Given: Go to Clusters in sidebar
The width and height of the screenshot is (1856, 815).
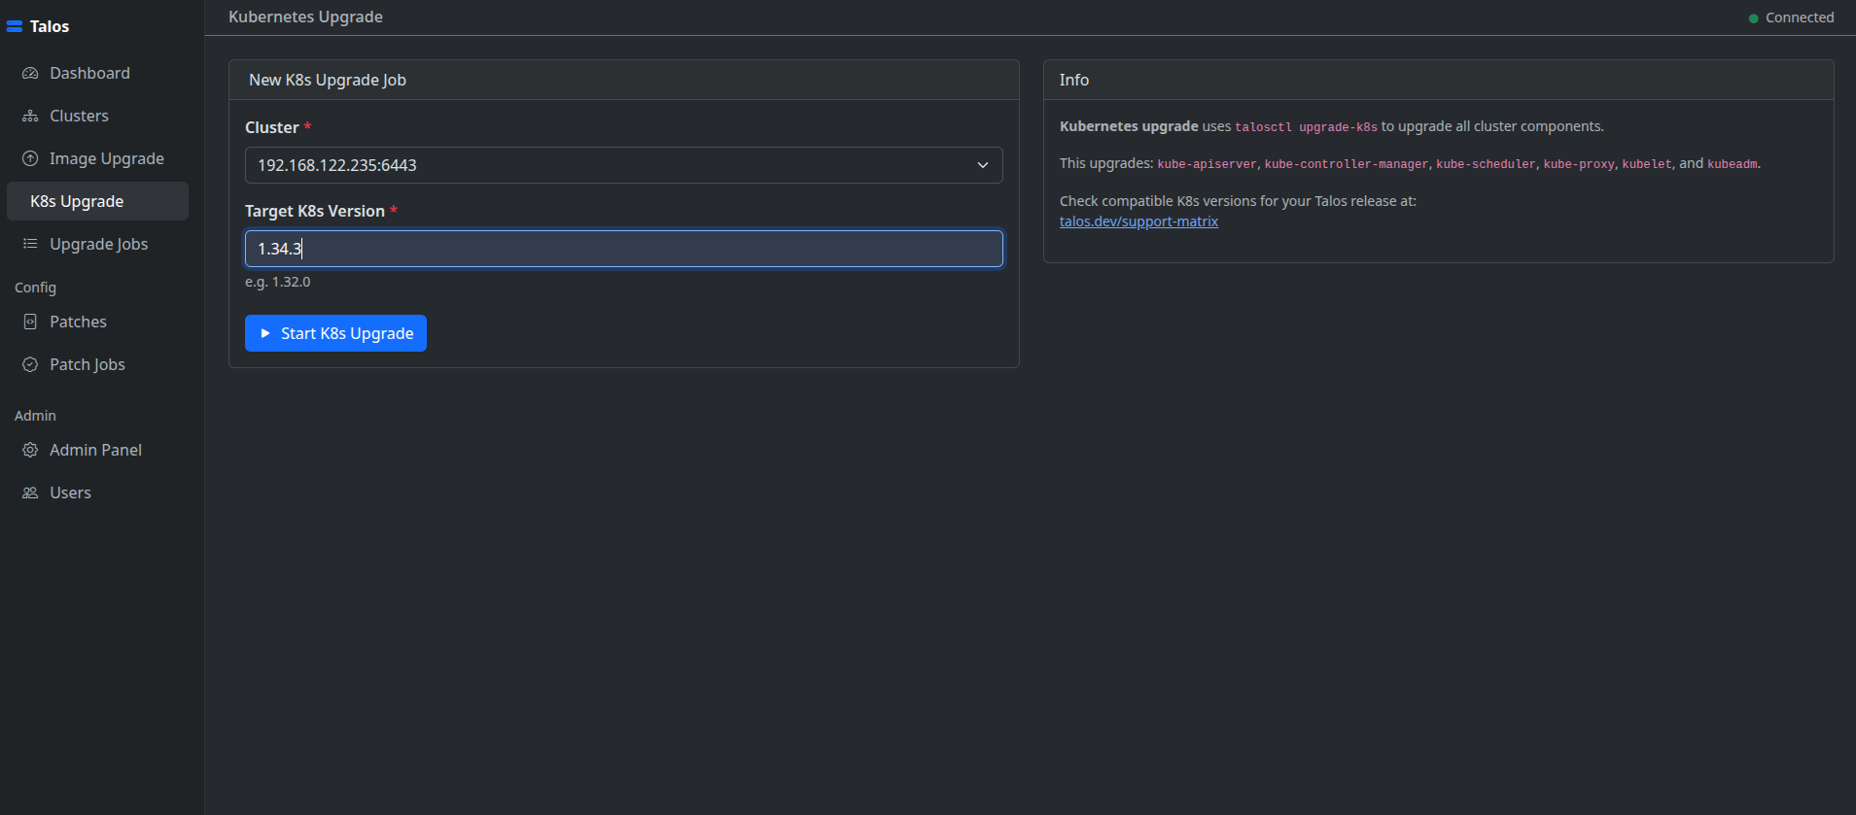Looking at the screenshot, I should coord(97,116).
